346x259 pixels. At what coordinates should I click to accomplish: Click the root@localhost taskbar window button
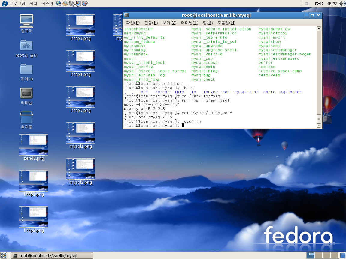coord(52,255)
